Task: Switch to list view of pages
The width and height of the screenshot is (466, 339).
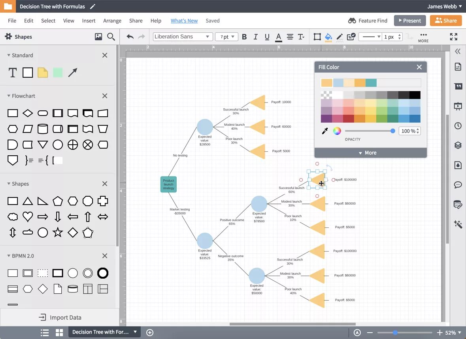Action: [x=45, y=332]
